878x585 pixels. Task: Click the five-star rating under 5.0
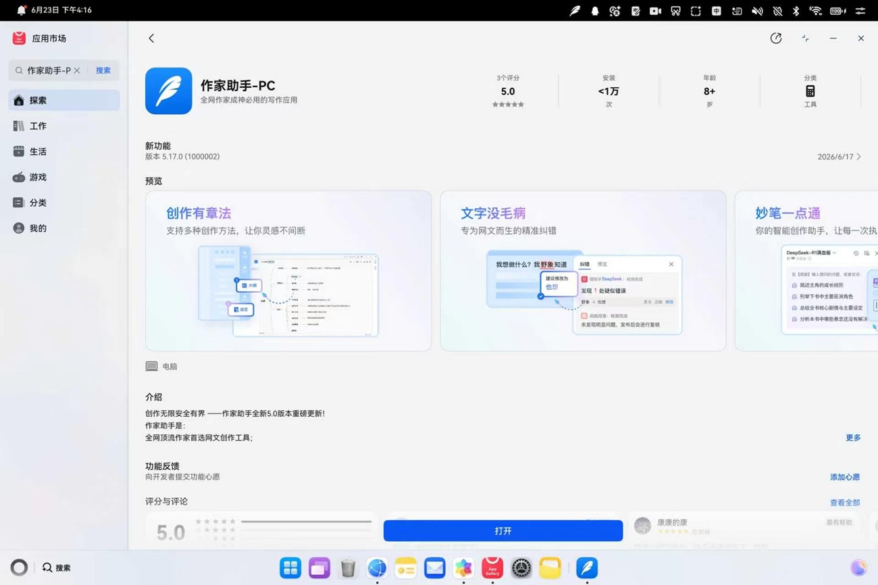coord(508,105)
